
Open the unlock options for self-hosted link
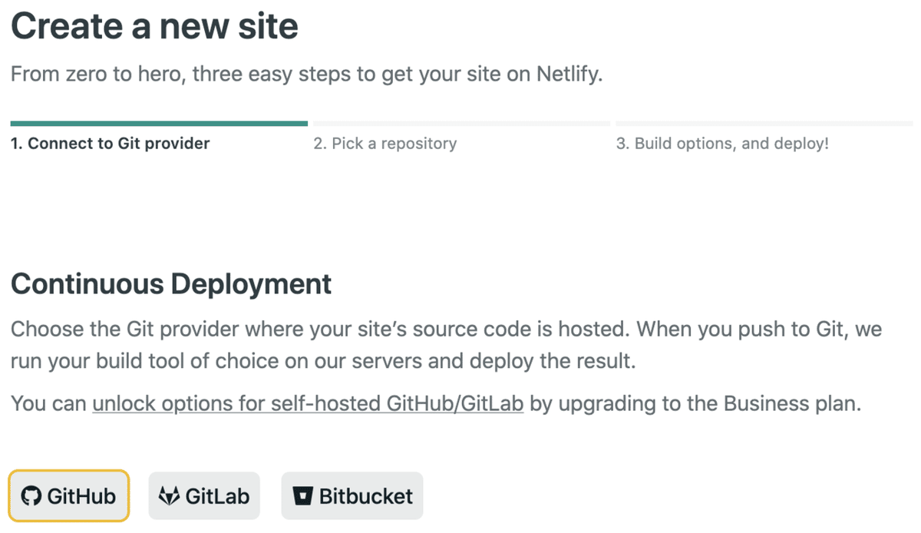click(x=308, y=404)
